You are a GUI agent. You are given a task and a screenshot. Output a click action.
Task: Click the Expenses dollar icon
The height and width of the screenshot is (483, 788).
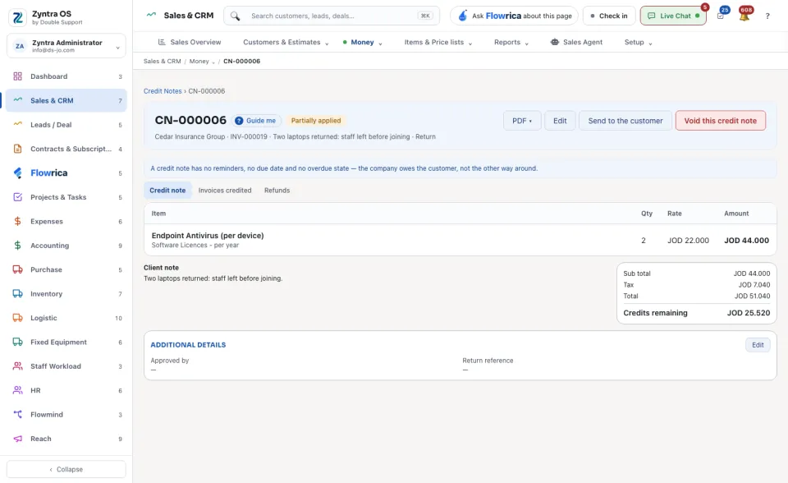[17, 222]
